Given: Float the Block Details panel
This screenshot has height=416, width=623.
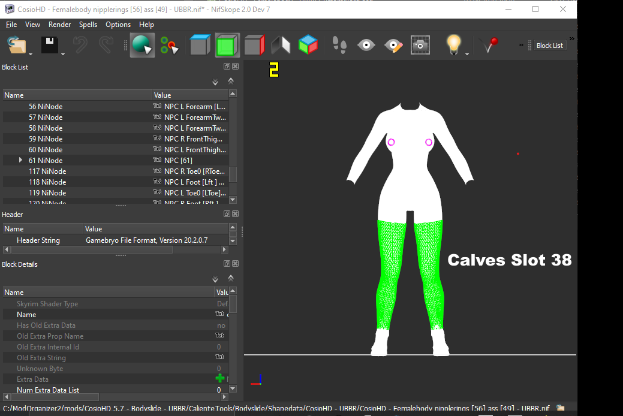Looking at the screenshot, I should [x=227, y=263].
